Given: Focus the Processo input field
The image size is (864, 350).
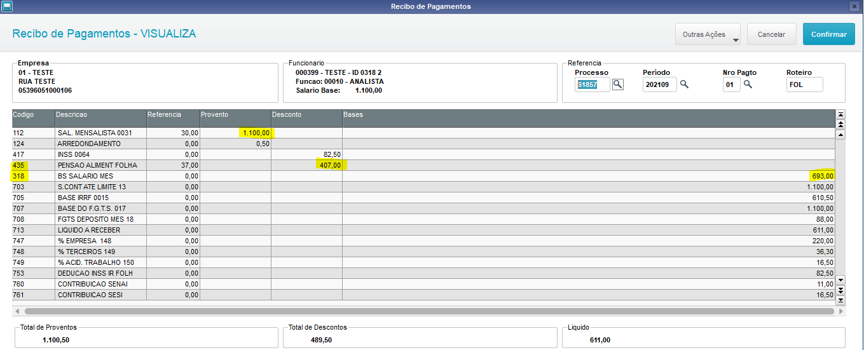Looking at the screenshot, I should coord(593,84).
